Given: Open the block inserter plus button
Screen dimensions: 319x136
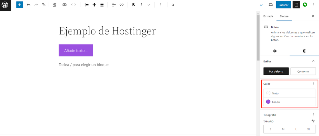Looking at the screenshot, I should pyautogui.click(x=20, y=5).
